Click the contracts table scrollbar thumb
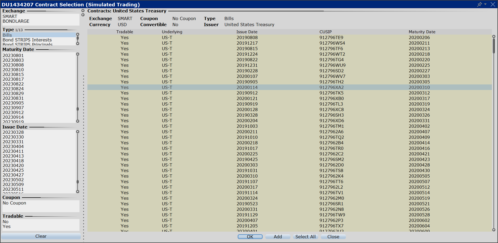Screen dimensions: 498x243 [494, 46]
